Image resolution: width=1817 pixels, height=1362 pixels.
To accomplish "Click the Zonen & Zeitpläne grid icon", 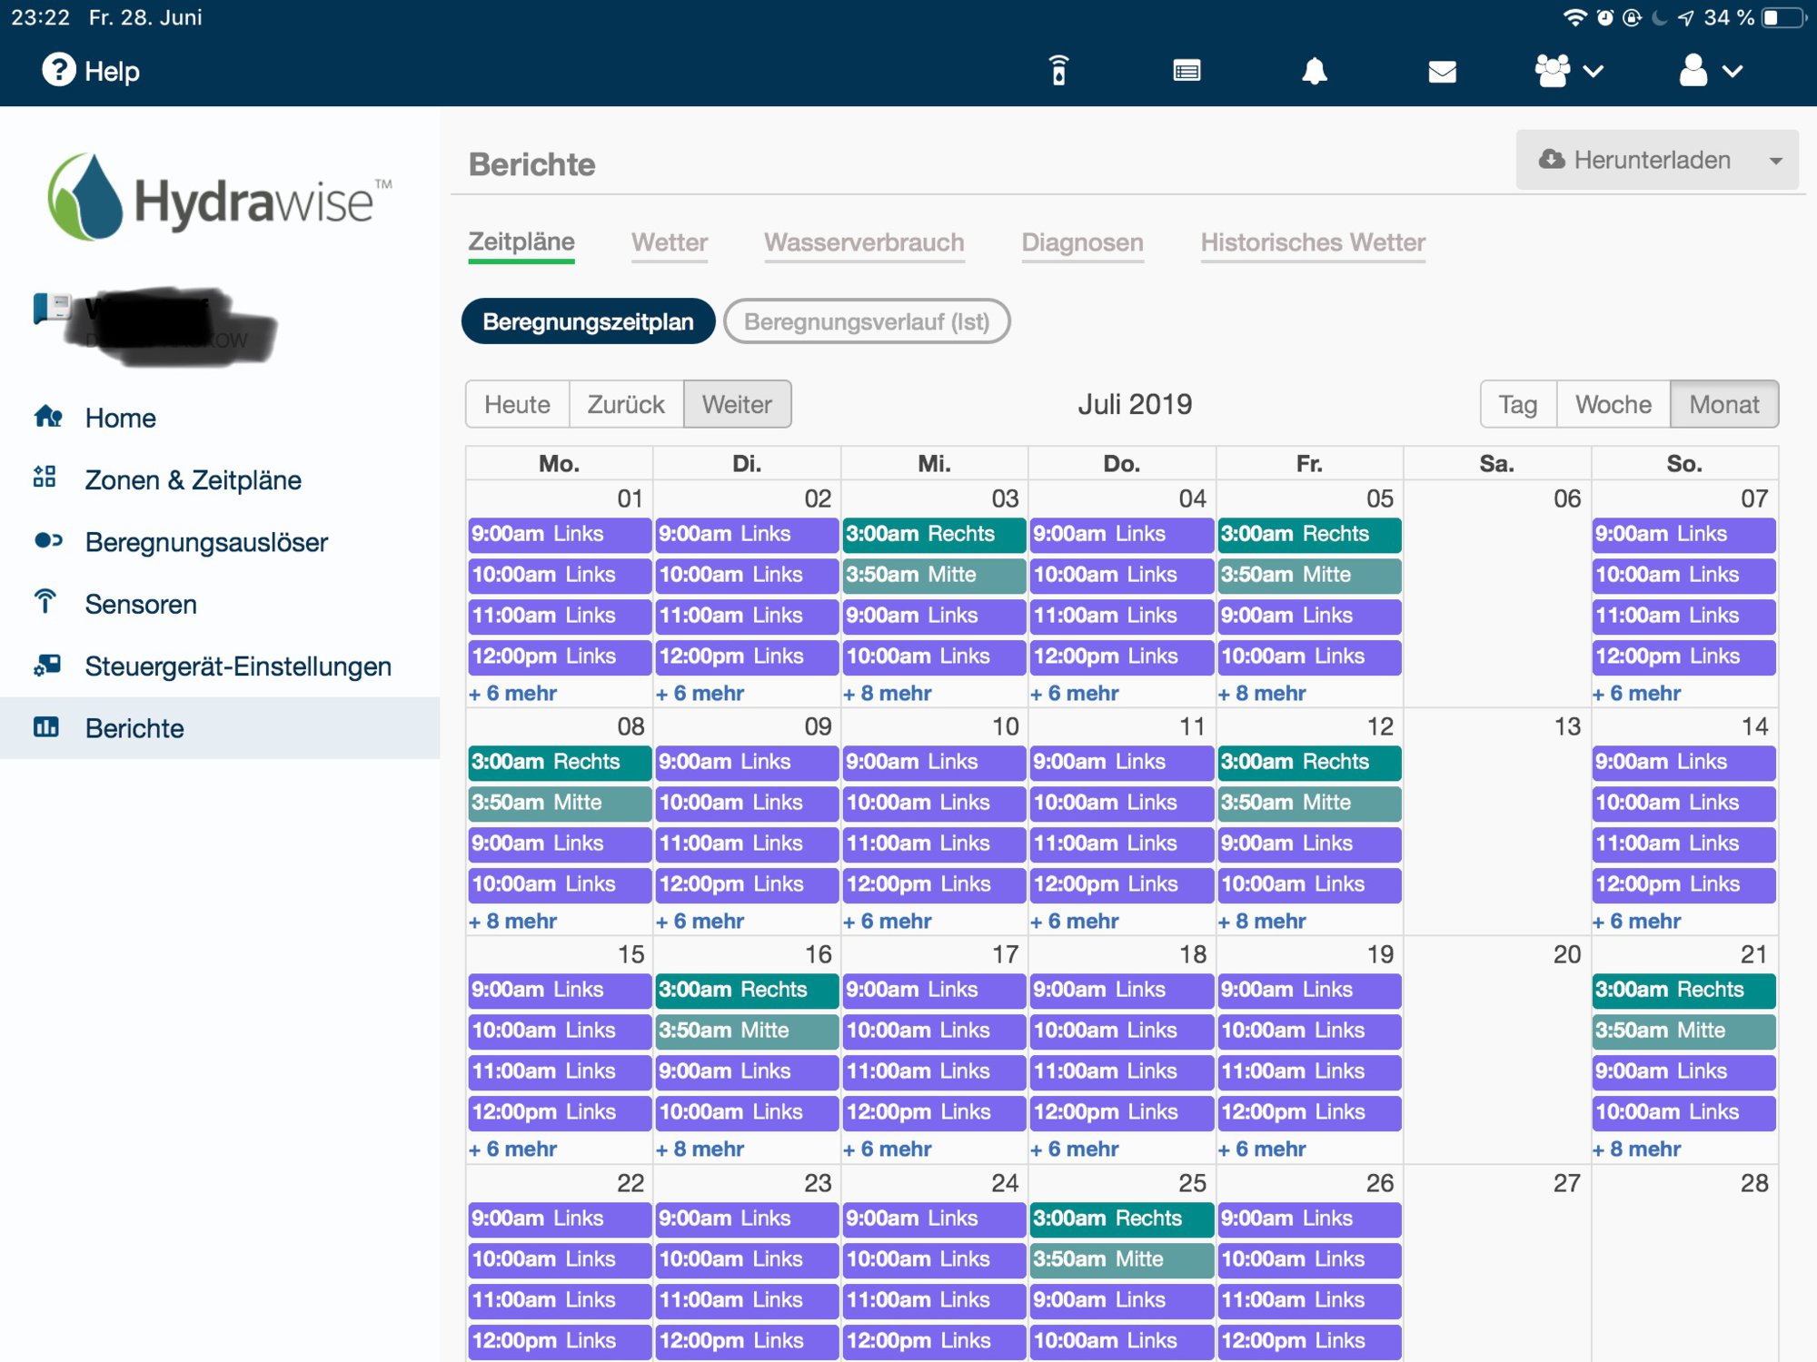I will coord(45,477).
